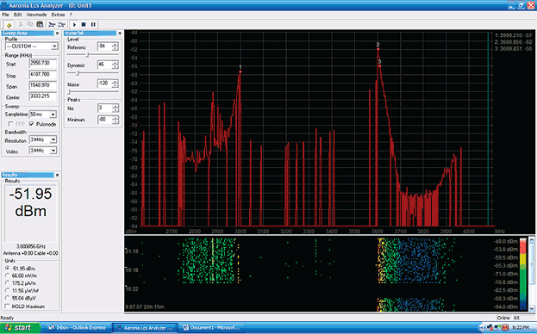Select the 55.04 dBµV unit radio button
Viewport: 537px width, 334px height.
coord(7,298)
